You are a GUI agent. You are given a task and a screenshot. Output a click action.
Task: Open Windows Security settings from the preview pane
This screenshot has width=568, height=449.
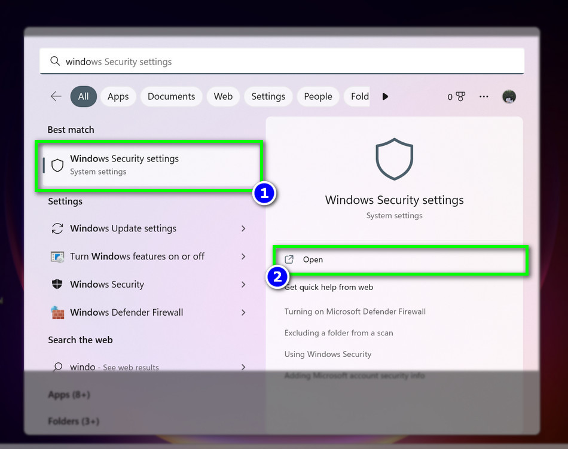click(400, 259)
